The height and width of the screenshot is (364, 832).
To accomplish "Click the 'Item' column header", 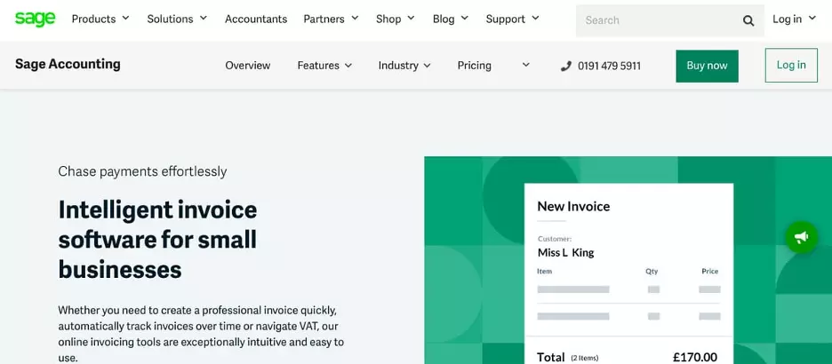I will coord(544,272).
